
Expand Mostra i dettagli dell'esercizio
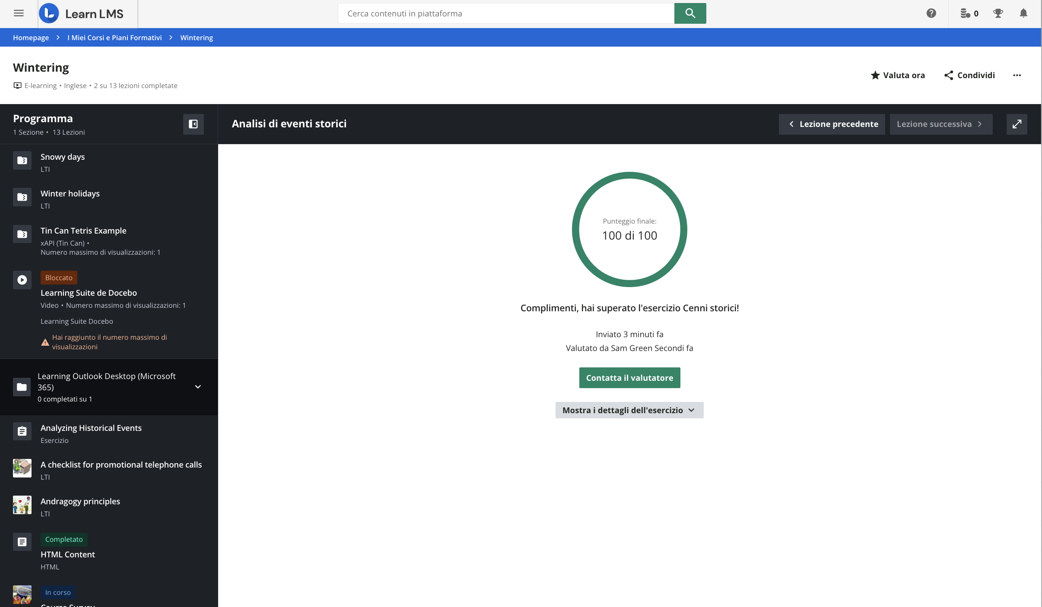pos(629,410)
